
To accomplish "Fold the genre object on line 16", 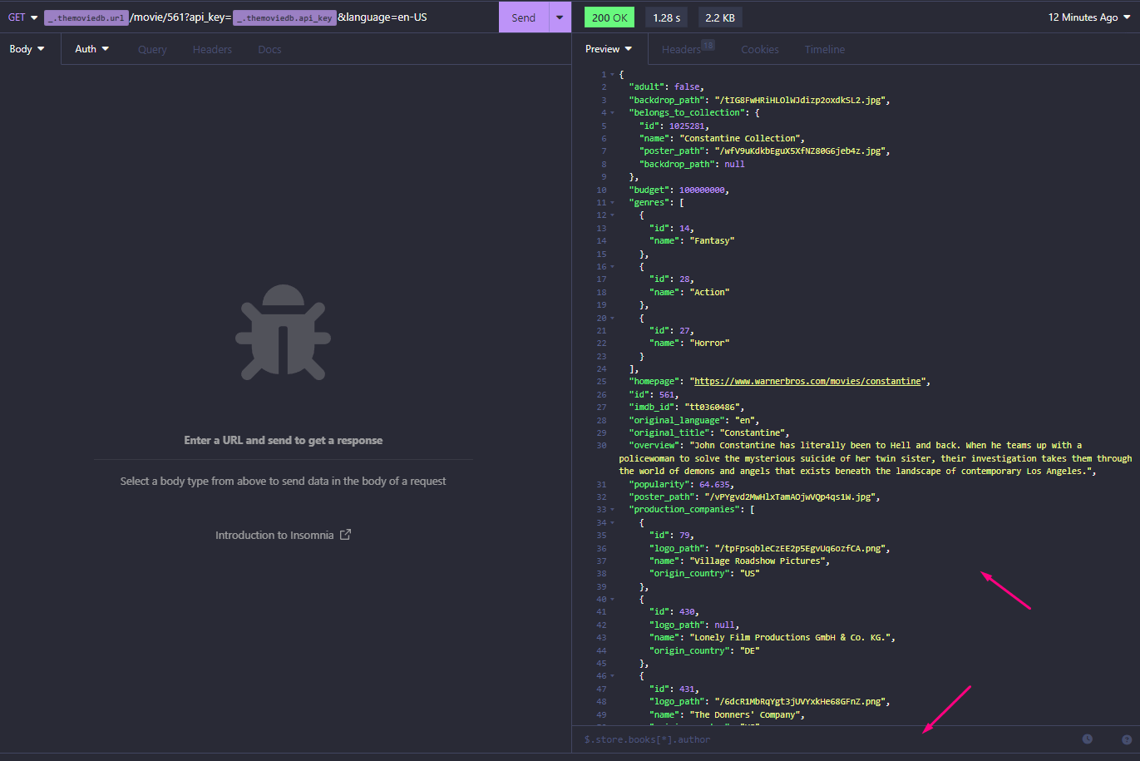I will [x=613, y=266].
